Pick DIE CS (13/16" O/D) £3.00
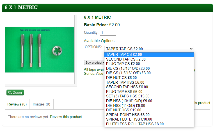 (128, 68)
